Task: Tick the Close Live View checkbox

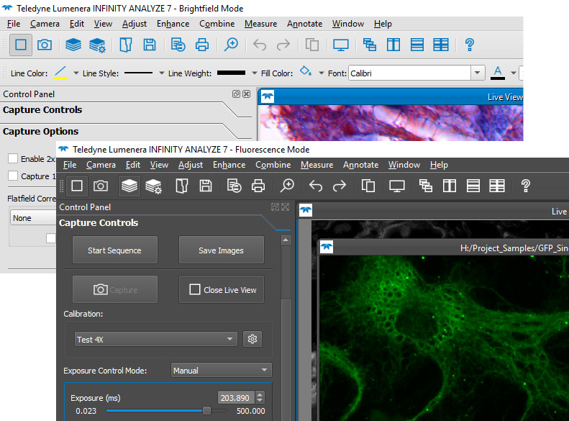Action: tap(194, 289)
